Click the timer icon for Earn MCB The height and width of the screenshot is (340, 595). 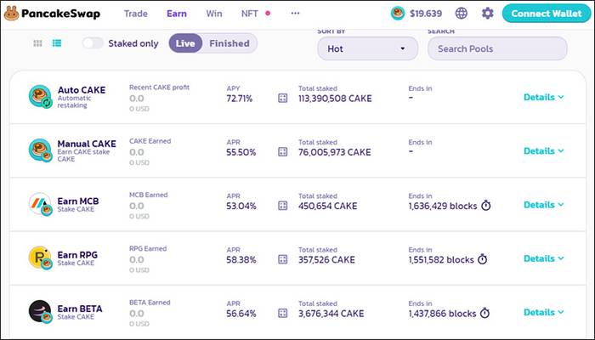point(486,206)
